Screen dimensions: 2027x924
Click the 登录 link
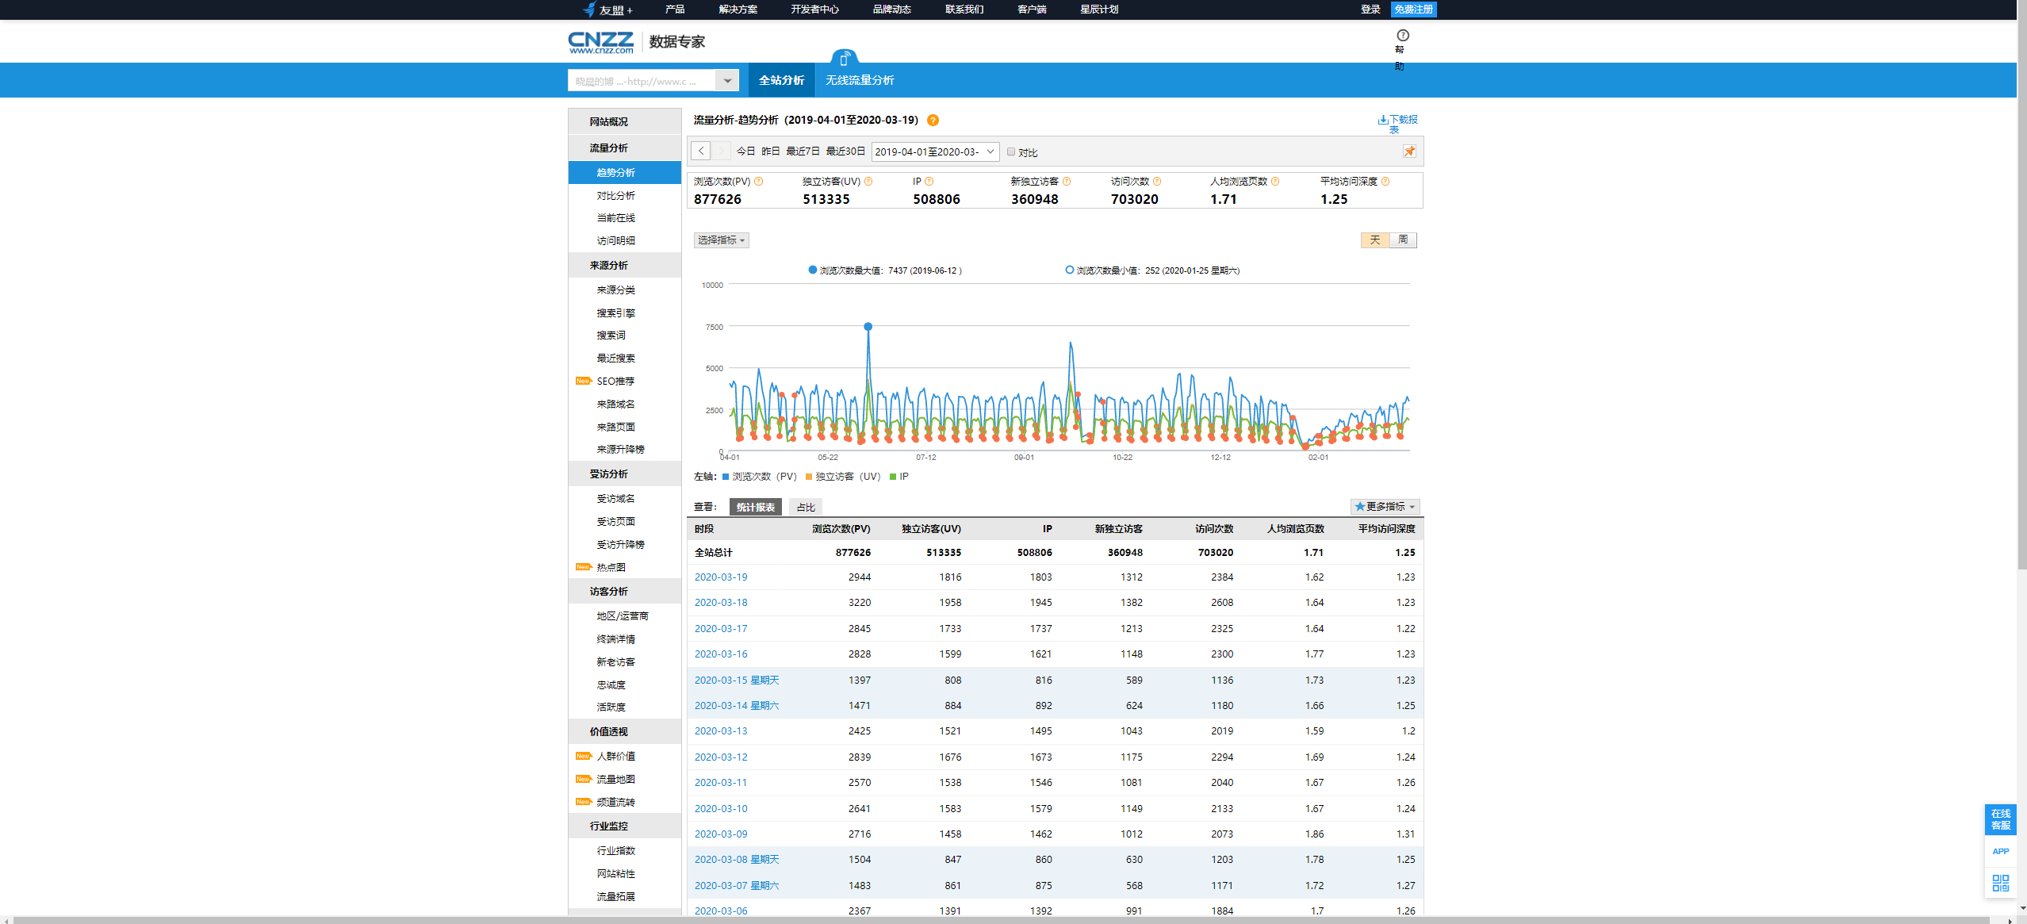coord(1370,10)
